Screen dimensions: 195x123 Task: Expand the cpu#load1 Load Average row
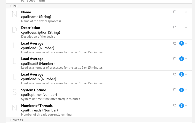[x=186, y=43]
